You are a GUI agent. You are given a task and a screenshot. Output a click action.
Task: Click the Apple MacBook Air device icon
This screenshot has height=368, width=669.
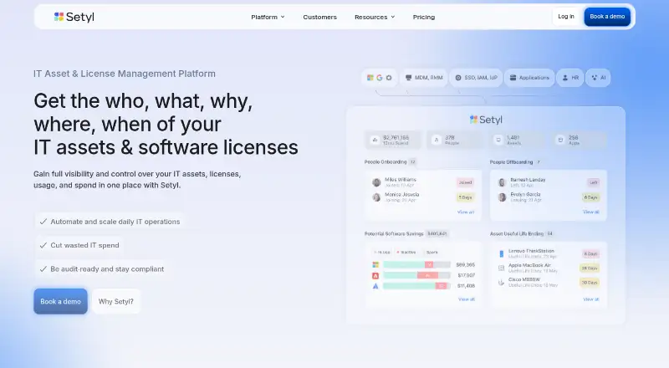pos(501,268)
